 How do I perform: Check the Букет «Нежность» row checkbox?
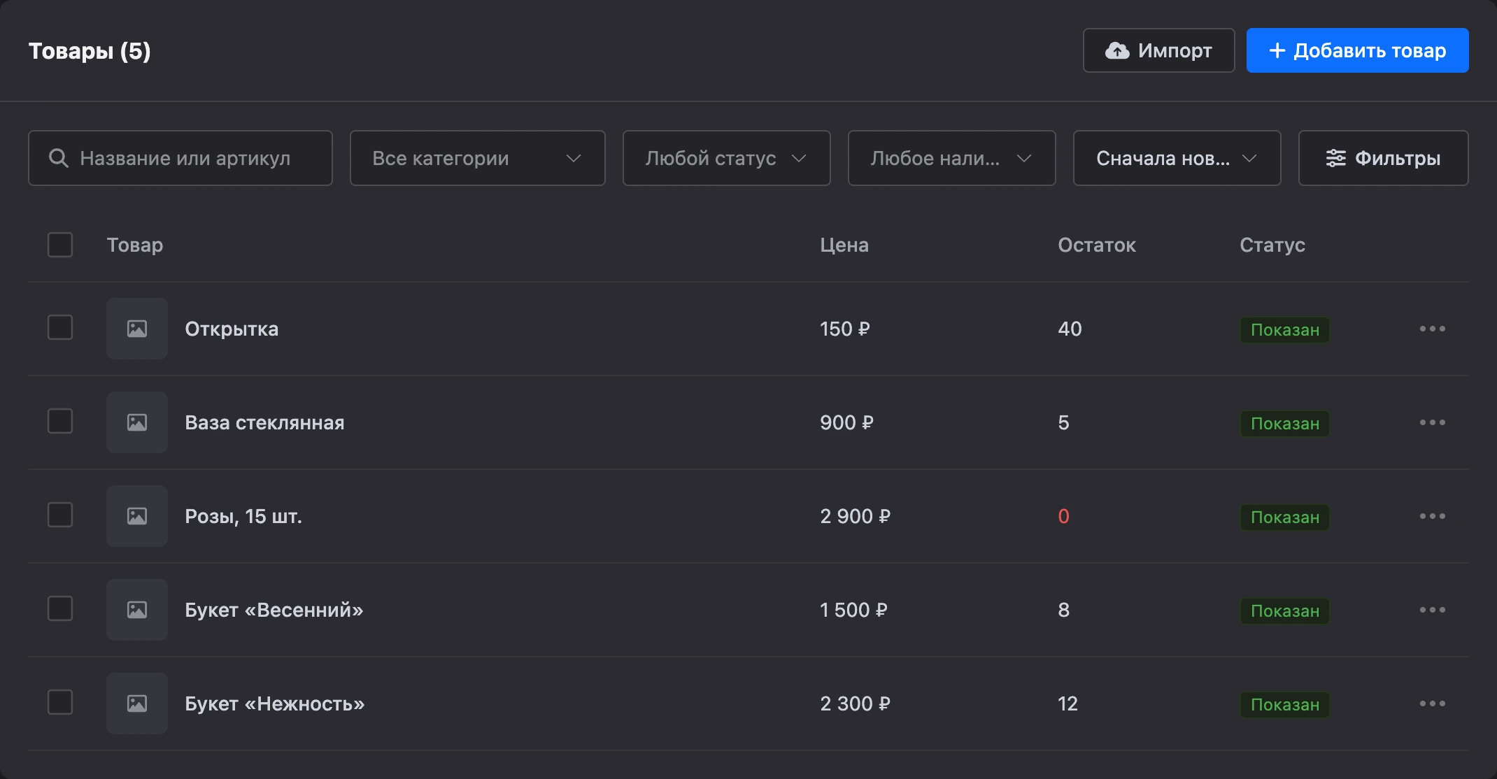(x=60, y=702)
